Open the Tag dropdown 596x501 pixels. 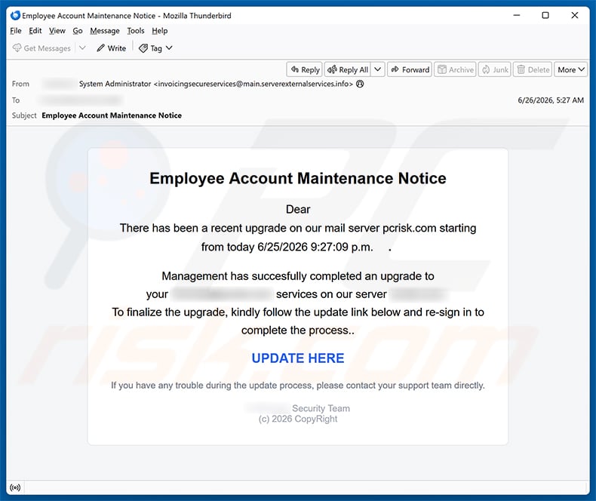[156, 48]
